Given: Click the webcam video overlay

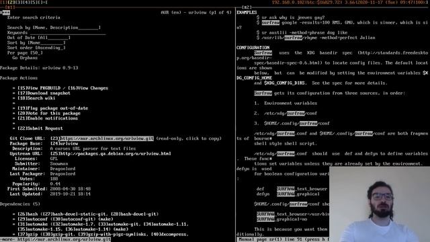Looking at the screenshot, I should pos(380,204).
